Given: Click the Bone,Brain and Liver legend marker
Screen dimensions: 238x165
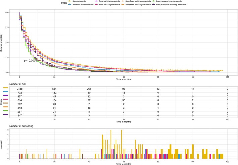Looking at the screenshot, I should point(123,1).
